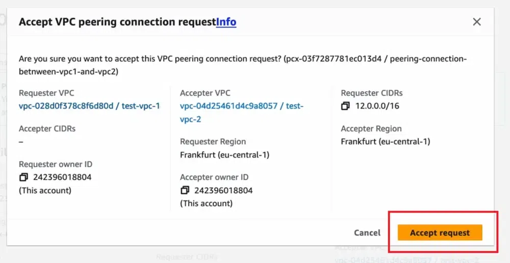This screenshot has height=263, width=510.
Task: Click the Accepter CIDRs dash value
Action: click(21, 141)
